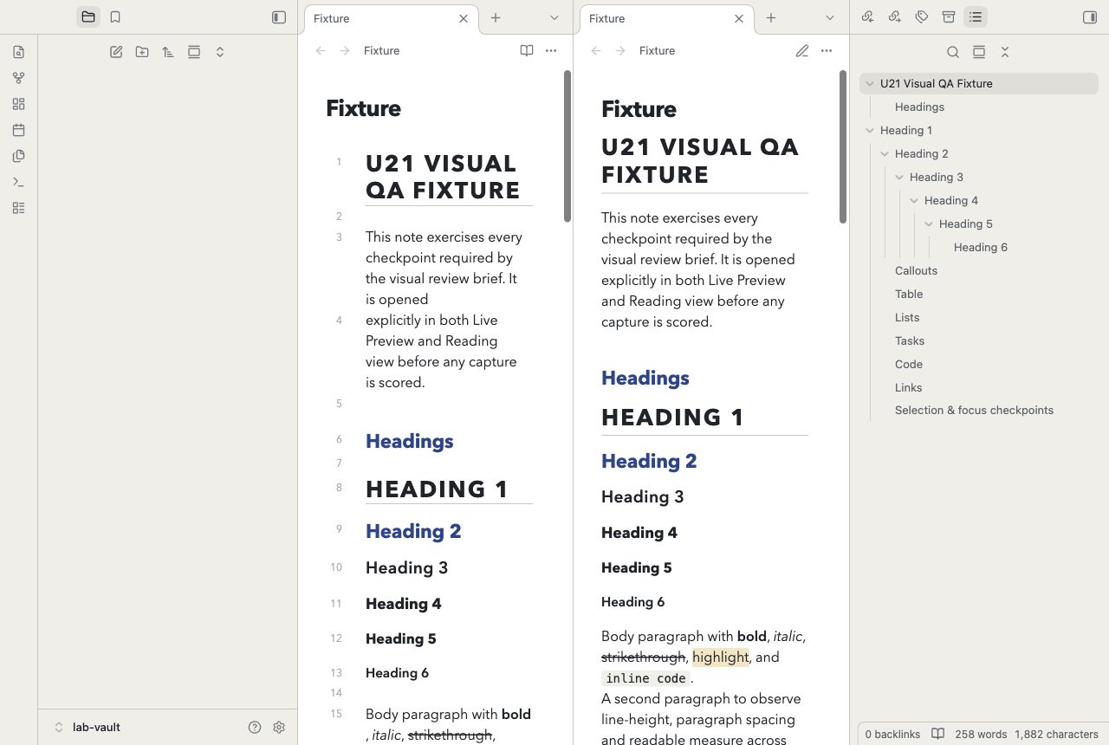Collapse the U21 Visual QA Fixture outline node
The height and width of the screenshot is (745, 1109).
(x=870, y=84)
